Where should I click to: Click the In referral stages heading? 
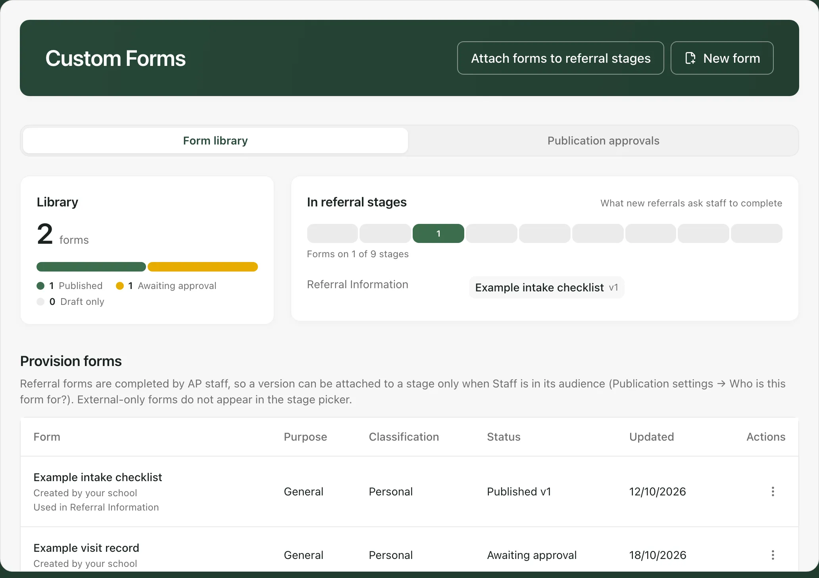pyautogui.click(x=357, y=202)
